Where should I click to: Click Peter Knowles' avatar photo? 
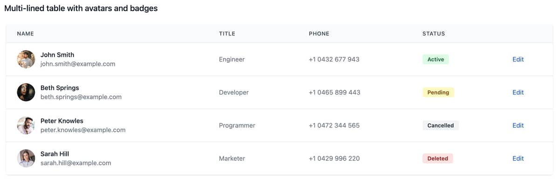[x=26, y=125]
